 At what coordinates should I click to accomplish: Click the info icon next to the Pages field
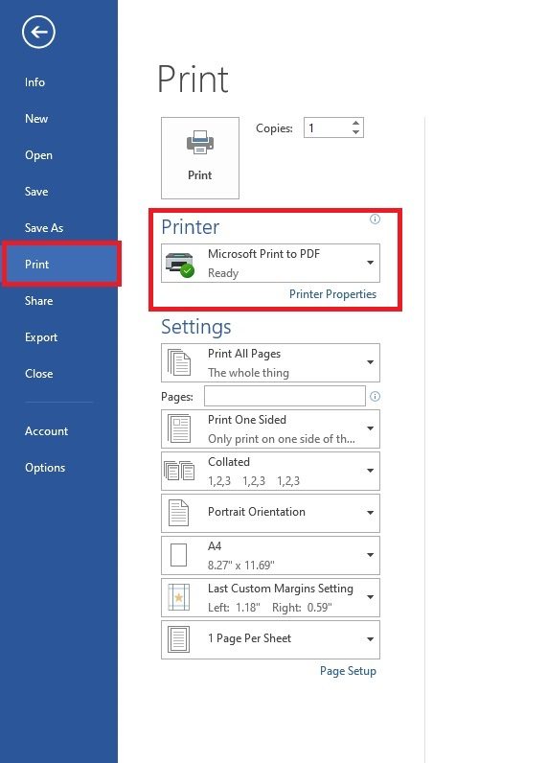(x=375, y=396)
